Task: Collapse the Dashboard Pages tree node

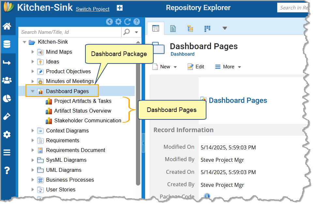Action: [33, 91]
